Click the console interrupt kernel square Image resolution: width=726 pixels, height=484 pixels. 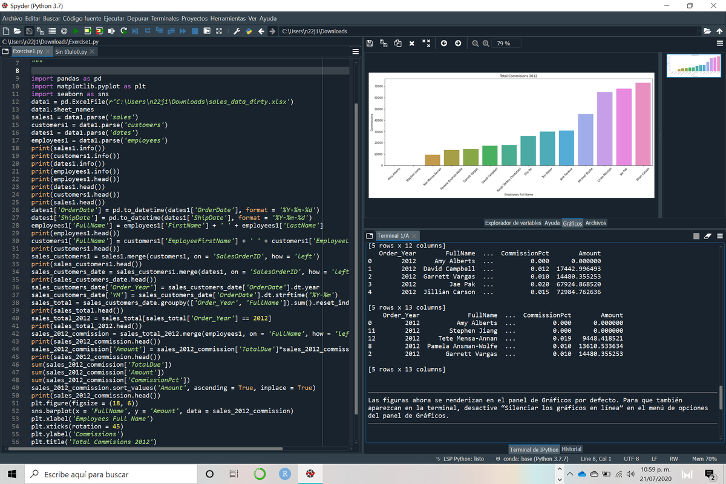click(x=696, y=236)
